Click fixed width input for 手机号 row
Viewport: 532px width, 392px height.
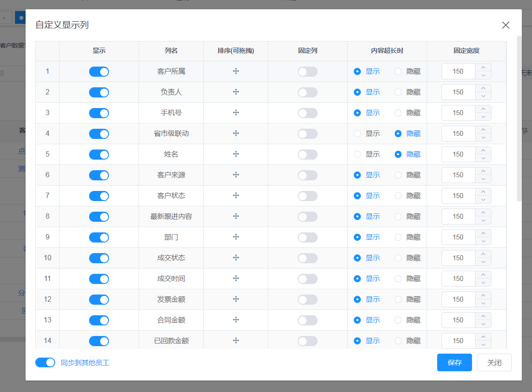pyautogui.click(x=458, y=113)
